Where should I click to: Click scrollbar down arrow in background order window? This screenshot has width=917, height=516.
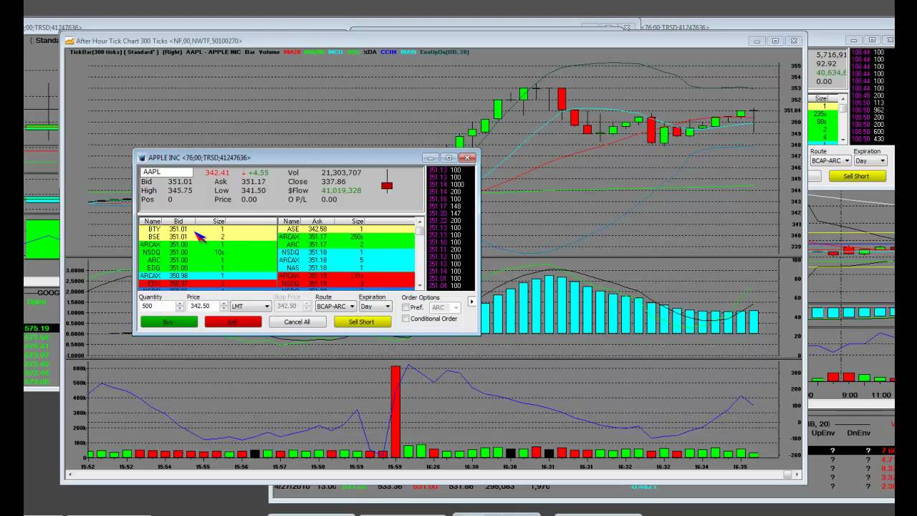pos(843,139)
